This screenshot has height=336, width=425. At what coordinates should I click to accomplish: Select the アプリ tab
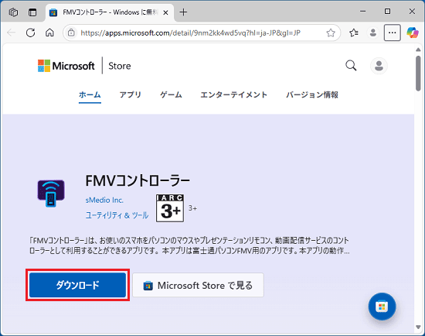pos(131,94)
